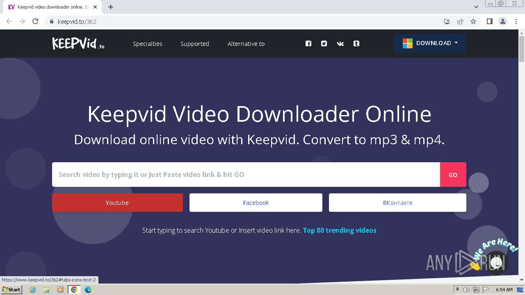Launch Microsoft Edge from taskbar
Viewport: 525px width, 295px height.
pos(88,290)
